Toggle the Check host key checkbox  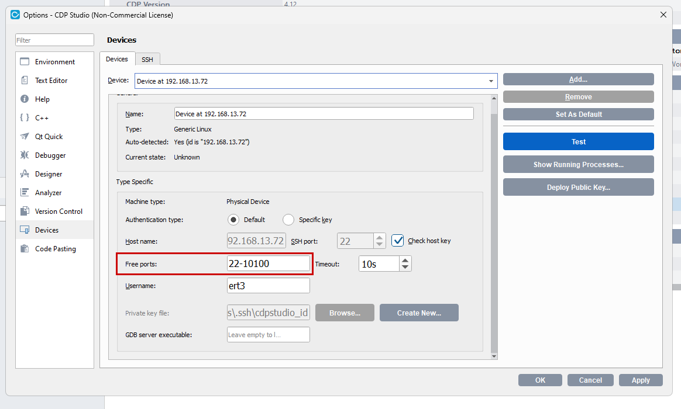pos(397,240)
